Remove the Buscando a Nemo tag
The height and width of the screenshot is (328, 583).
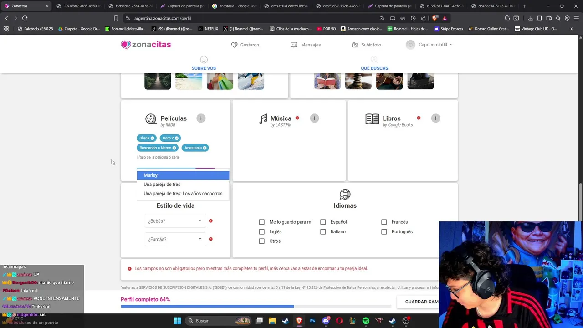tap(174, 148)
